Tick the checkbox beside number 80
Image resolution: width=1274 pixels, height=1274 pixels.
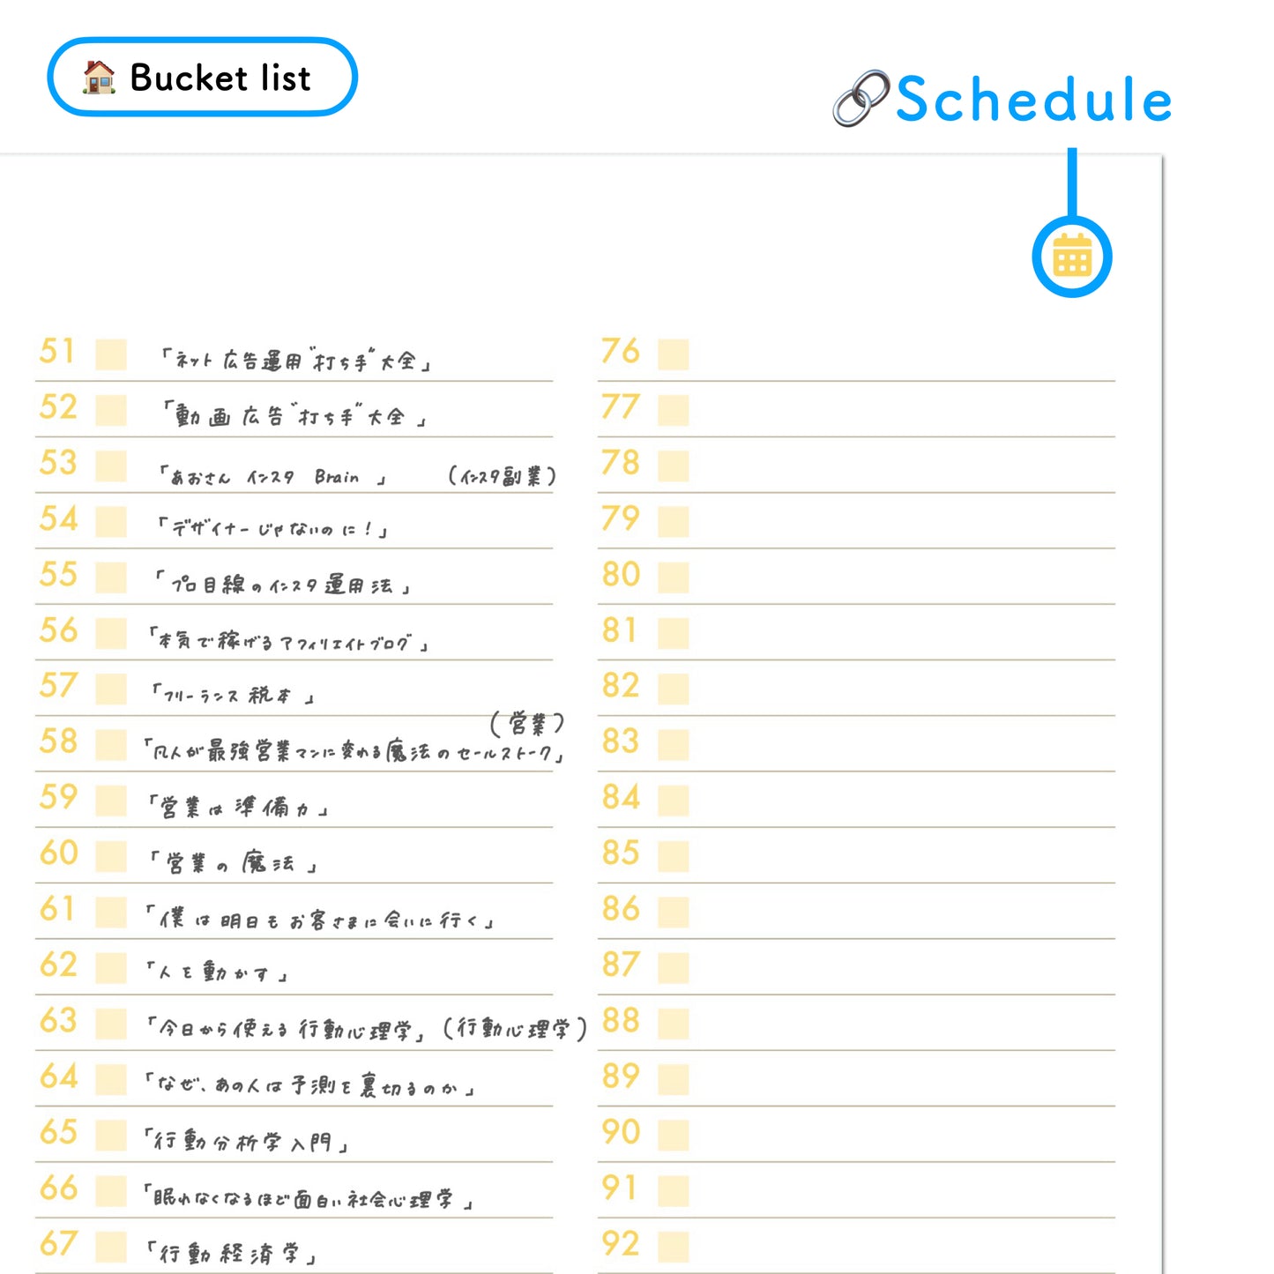(673, 577)
